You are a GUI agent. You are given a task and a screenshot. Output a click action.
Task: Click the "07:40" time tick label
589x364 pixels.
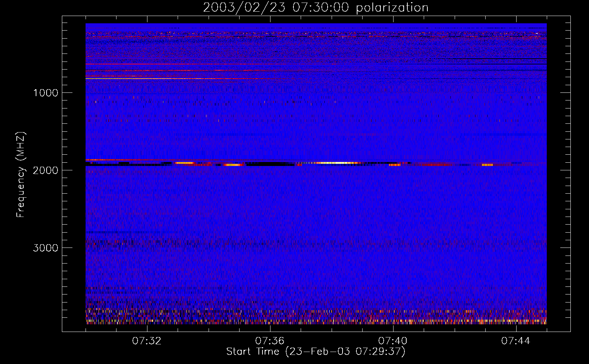(393, 341)
